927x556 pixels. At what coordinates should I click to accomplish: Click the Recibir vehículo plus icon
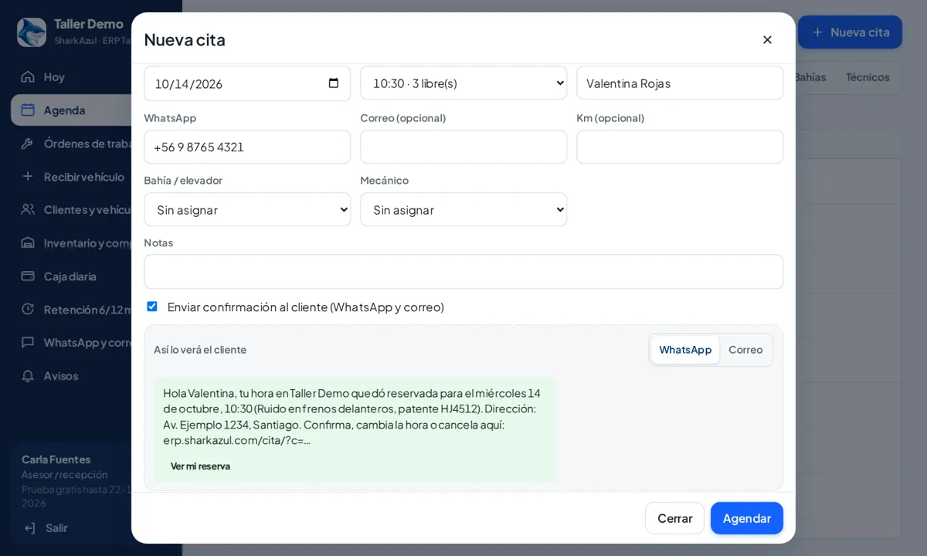(x=28, y=176)
